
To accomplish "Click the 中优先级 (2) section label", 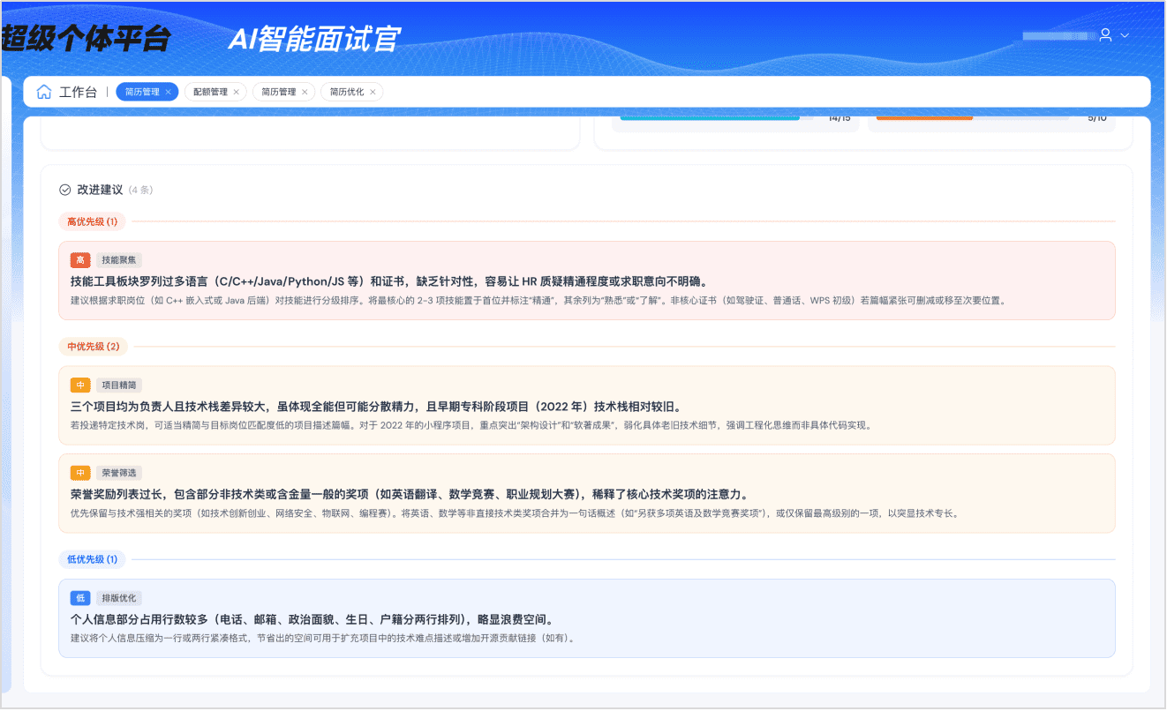I will (93, 347).
